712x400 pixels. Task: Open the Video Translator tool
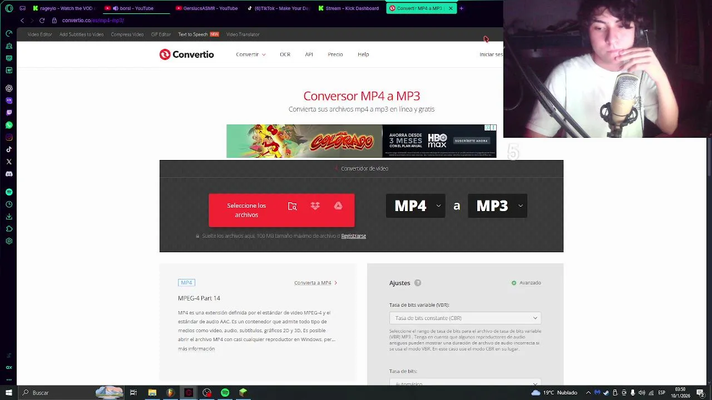click(x=243, y=34)
